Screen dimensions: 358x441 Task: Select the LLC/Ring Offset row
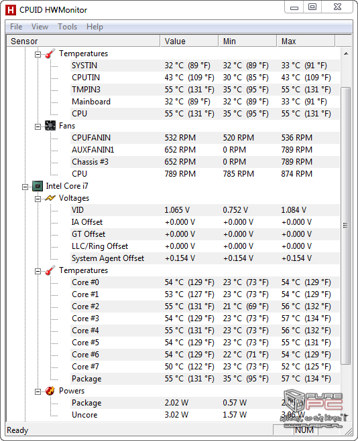[204, 246]
